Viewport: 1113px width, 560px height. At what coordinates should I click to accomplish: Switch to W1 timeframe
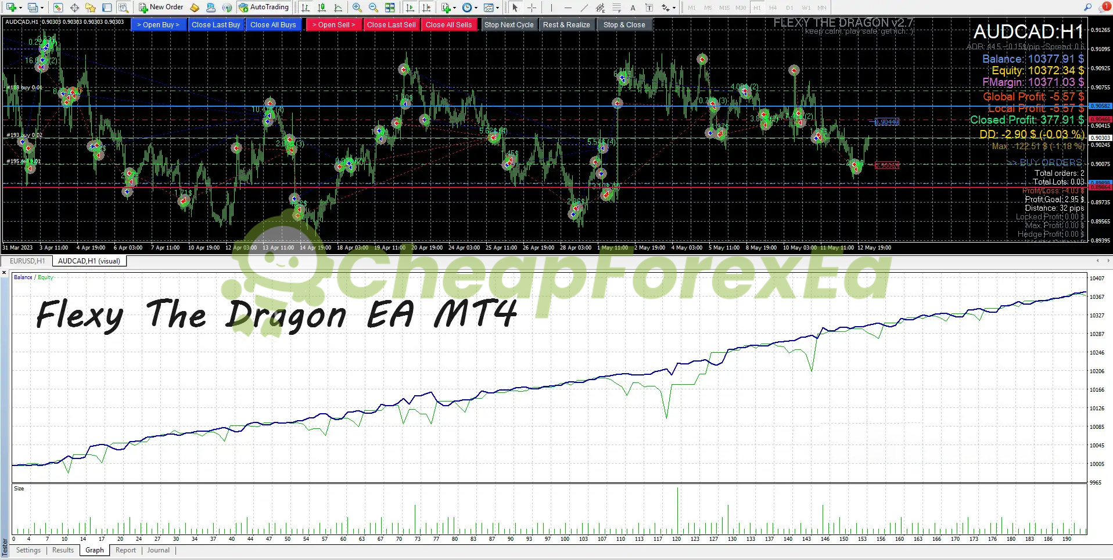tap(806, 8)
